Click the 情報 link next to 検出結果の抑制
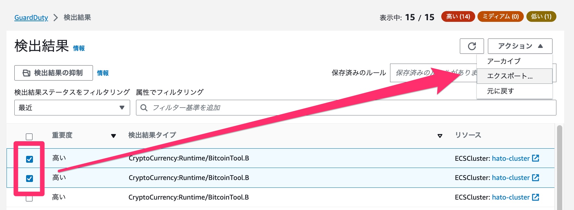 pyautogui.click(x=103, y=73)
